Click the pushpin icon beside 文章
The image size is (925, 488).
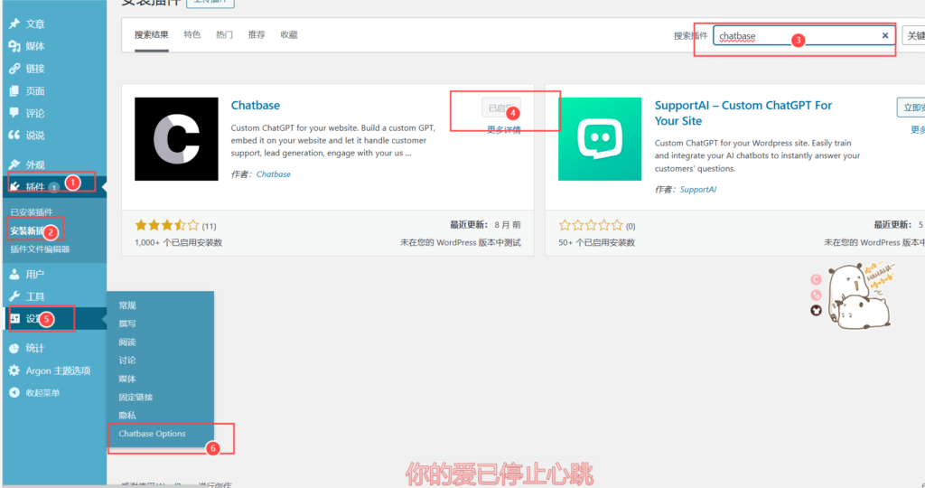coord(14,23)
